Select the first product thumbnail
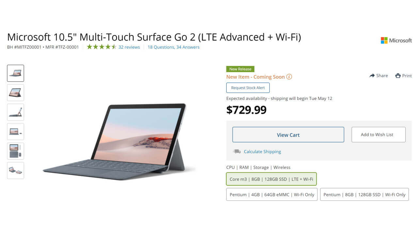The image size is (418, 235). [x=16, y=73]
